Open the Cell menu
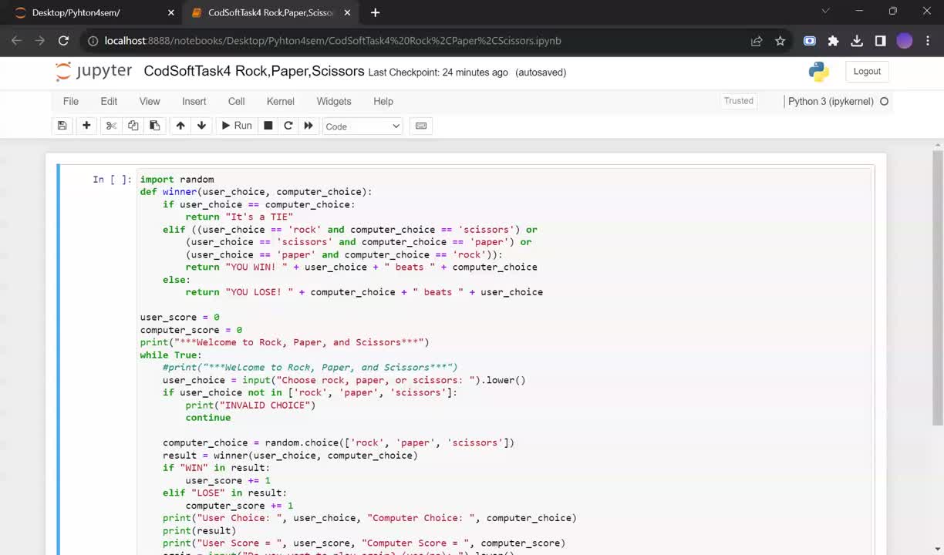 236,101
